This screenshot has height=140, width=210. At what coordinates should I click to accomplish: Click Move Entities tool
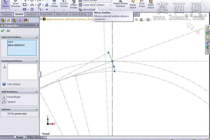point(87,10)
